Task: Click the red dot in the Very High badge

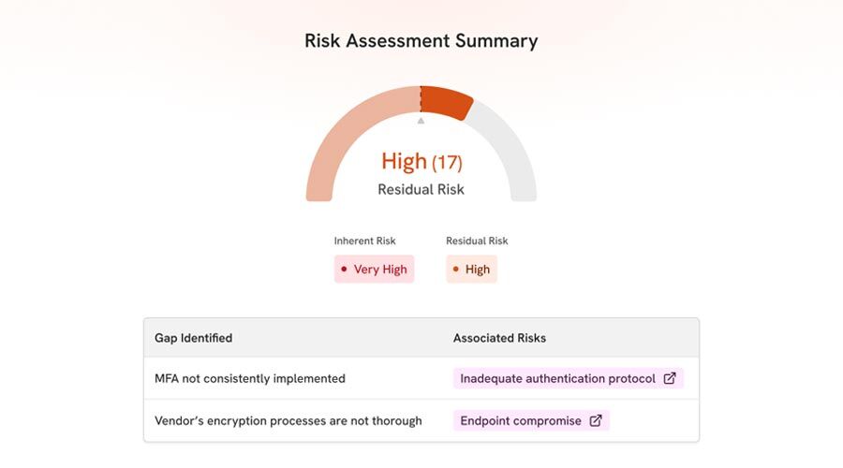Action: tap(344, 270)
